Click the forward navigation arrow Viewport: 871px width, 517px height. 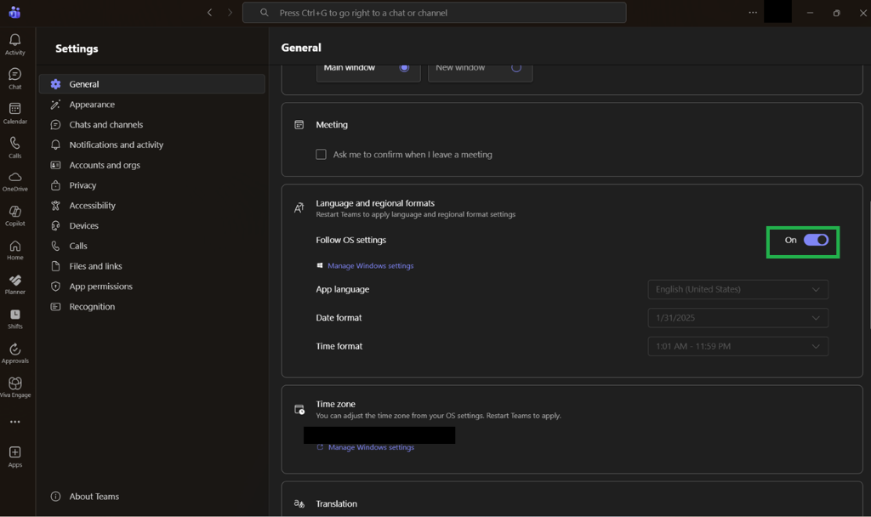point(230,12)
